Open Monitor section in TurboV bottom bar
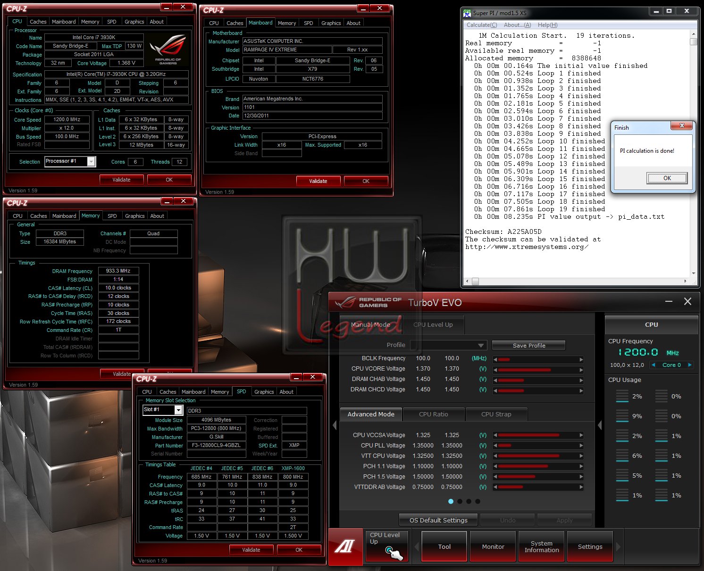 pyautogui.click(x=493, y=546)
